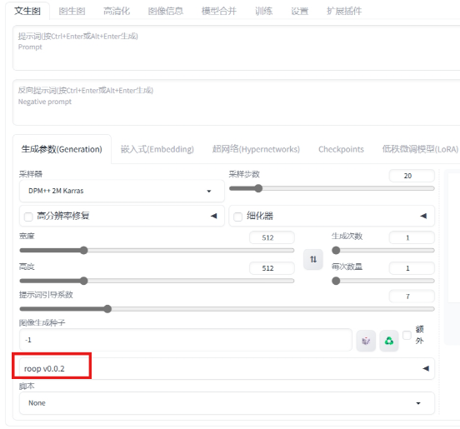The height and width of the screenshot is (429, 460).
Task: Toggle the 额外 seed checkbox
Action: [x=407, y=335]
